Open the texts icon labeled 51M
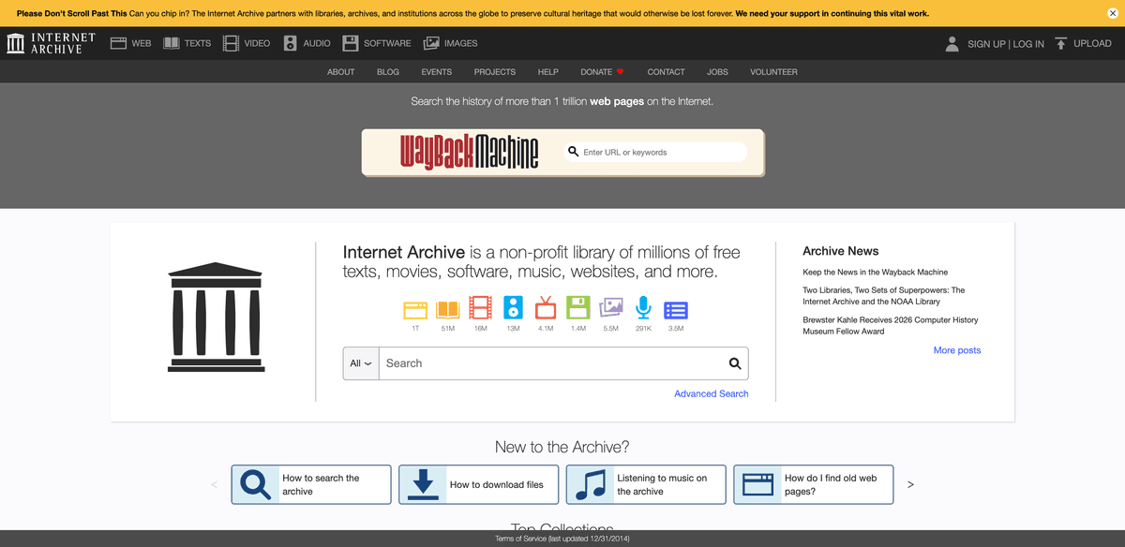1125x547 pixels. tap(447, 308)
